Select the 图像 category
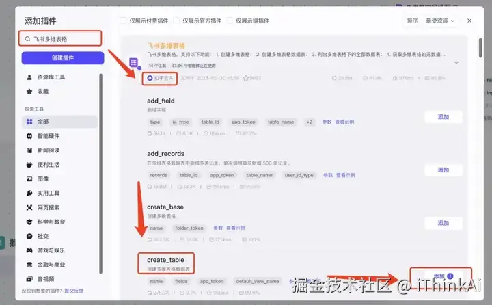 pyautogui.click(x=59, y=178)
